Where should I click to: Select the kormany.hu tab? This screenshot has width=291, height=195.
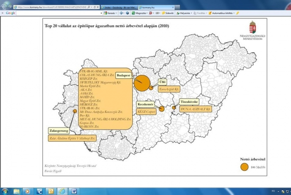tap(156, 7)
